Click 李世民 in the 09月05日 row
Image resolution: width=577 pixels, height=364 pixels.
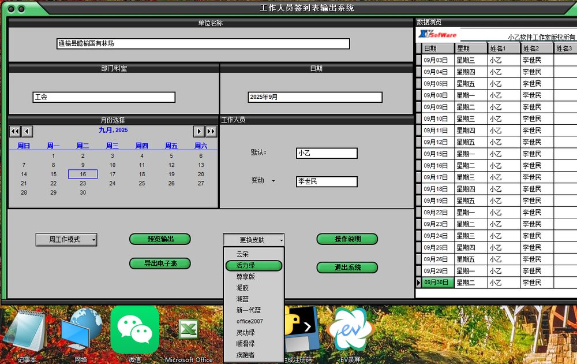pyautogui.click(x=537, y=84)
